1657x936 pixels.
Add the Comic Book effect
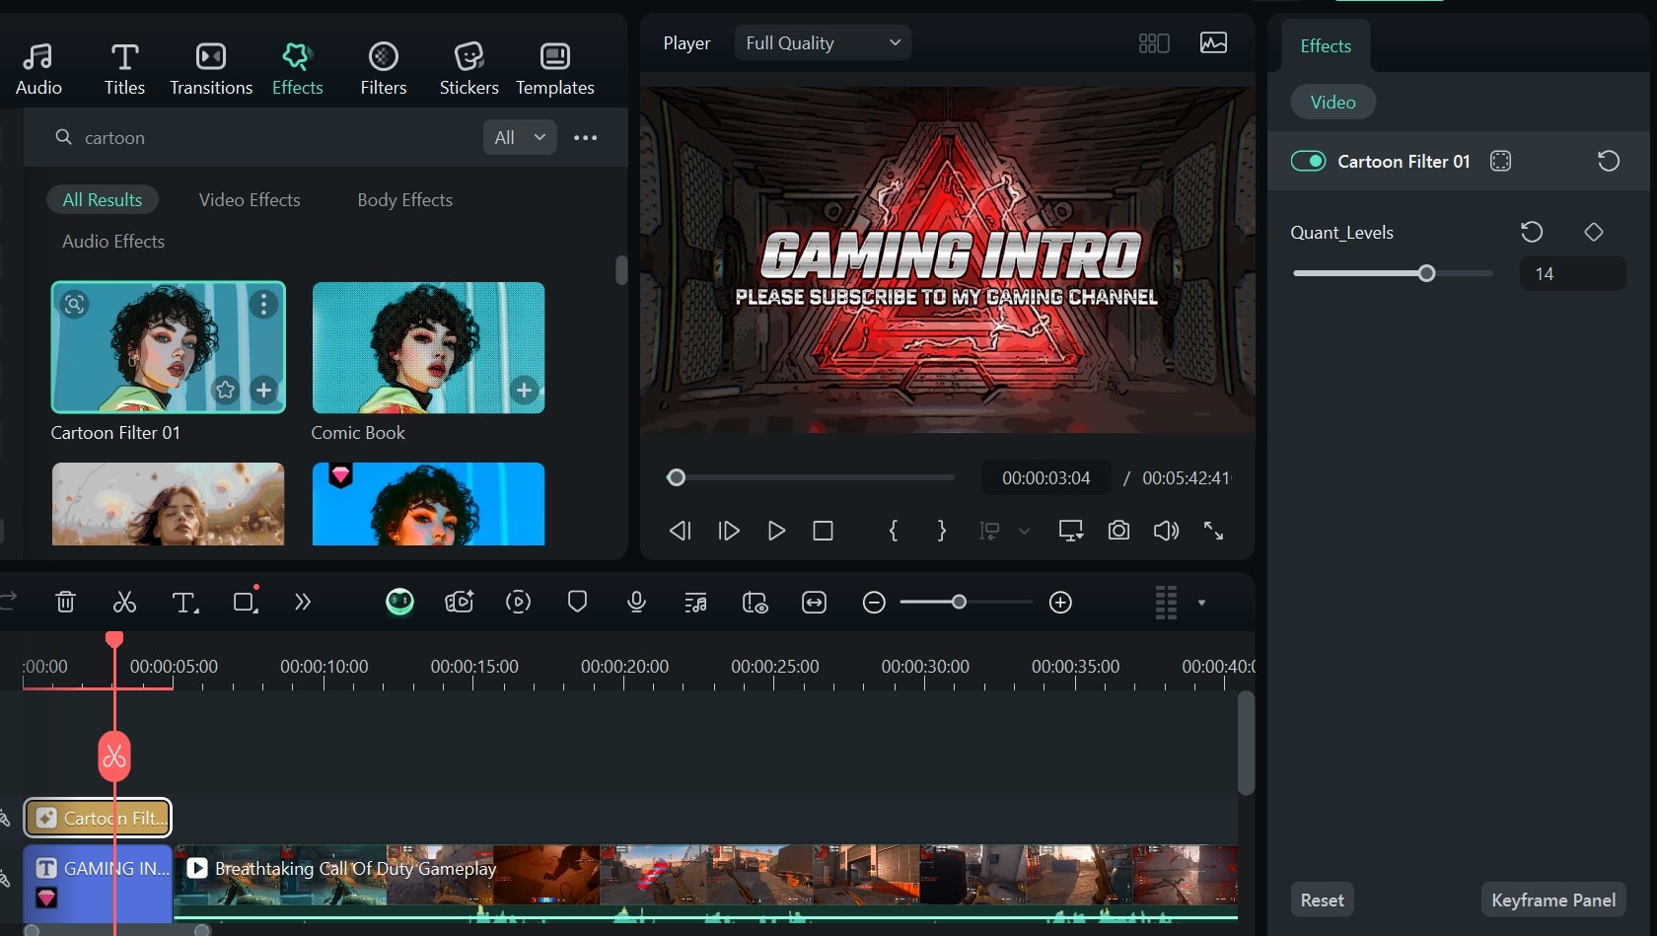524,391
